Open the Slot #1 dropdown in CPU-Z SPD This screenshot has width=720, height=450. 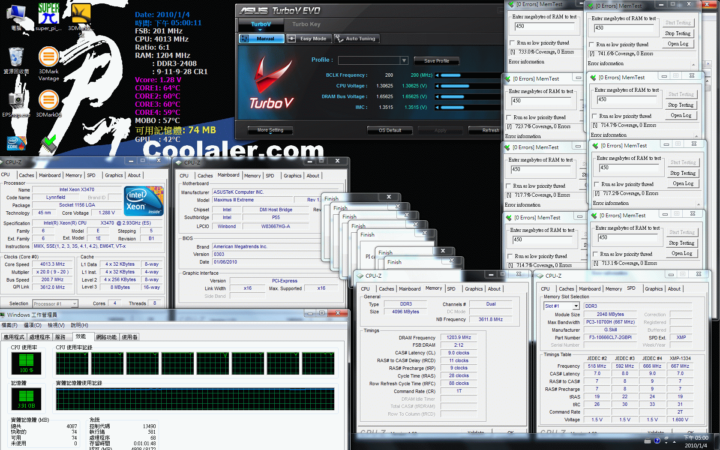point(576,306)
